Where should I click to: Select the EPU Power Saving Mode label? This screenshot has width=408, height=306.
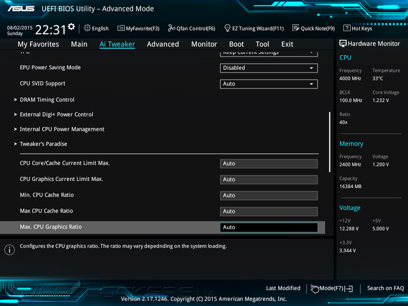pyautogui.click(x=50, y=67)
